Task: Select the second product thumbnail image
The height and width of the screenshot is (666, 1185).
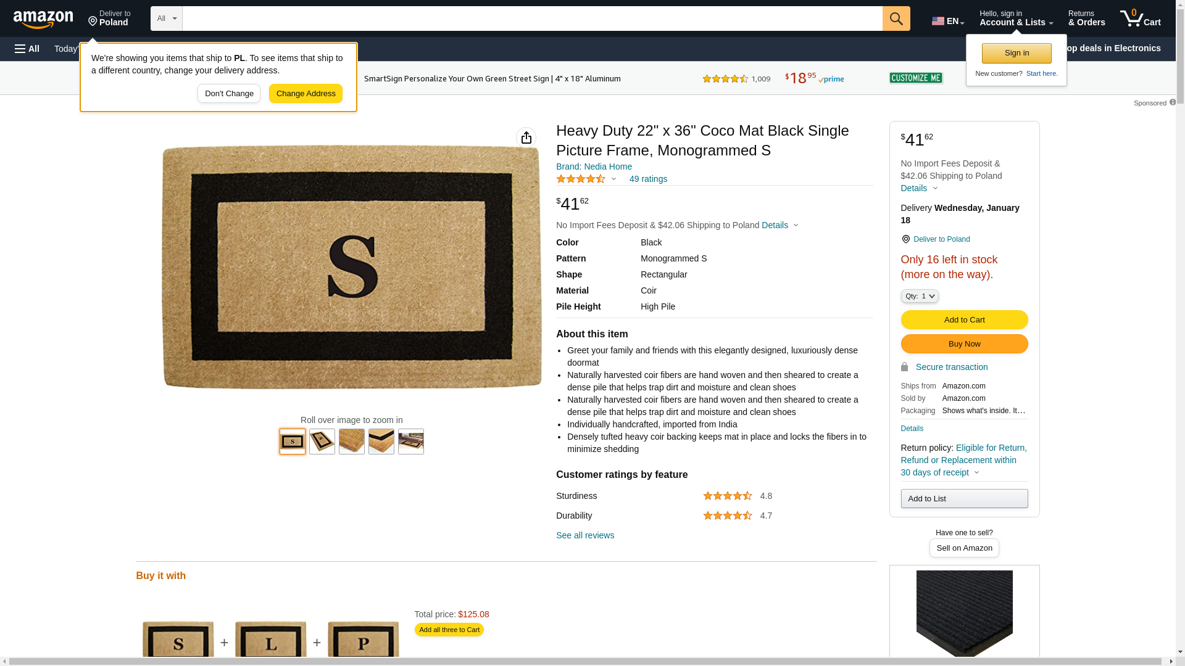Action: 322,442
